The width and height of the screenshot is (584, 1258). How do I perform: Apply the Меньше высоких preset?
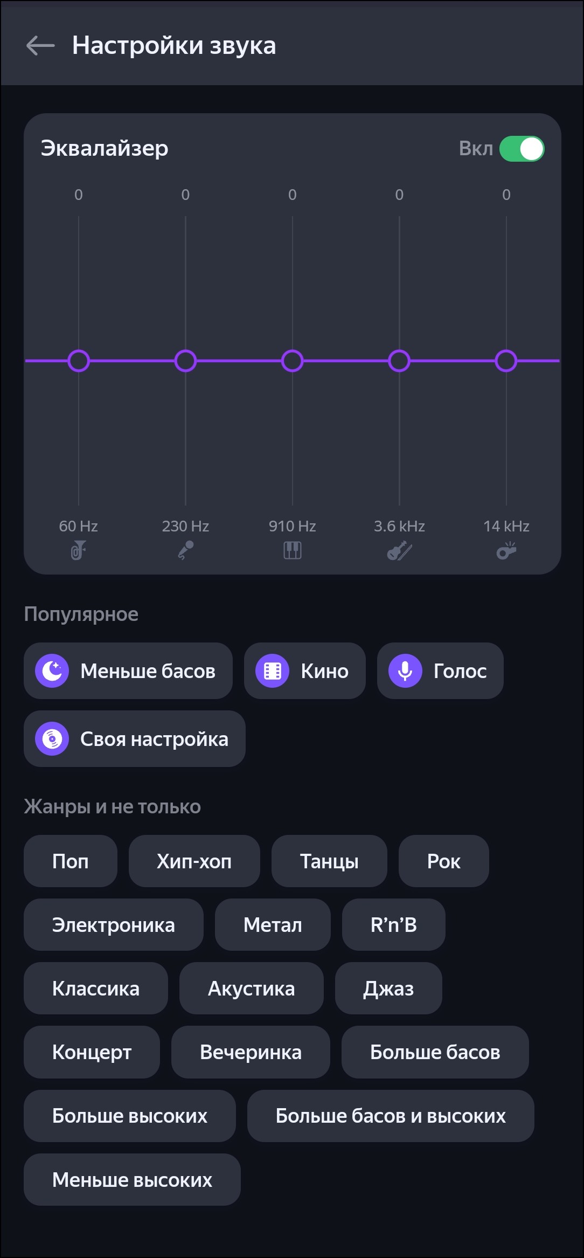132,1179
